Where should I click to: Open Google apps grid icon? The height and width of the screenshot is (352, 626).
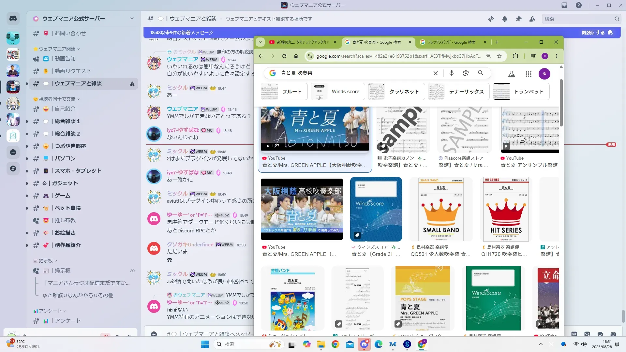[x=529, y=74]
